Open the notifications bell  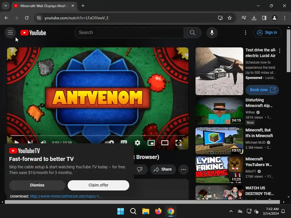[x=283, y=211]
